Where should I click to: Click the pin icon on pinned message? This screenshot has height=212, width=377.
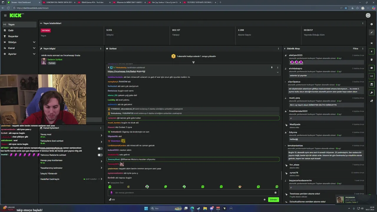coord(272,67)
